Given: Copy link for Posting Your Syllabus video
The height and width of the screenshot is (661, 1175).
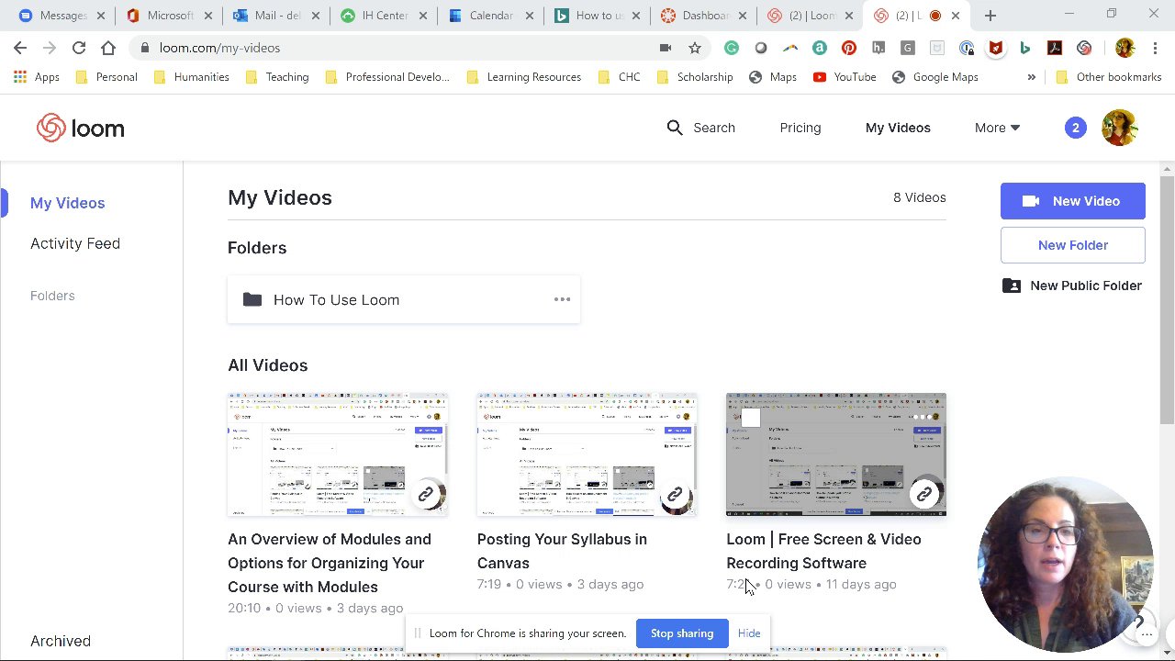Looking at the screenshot, I should click(675, 495).
